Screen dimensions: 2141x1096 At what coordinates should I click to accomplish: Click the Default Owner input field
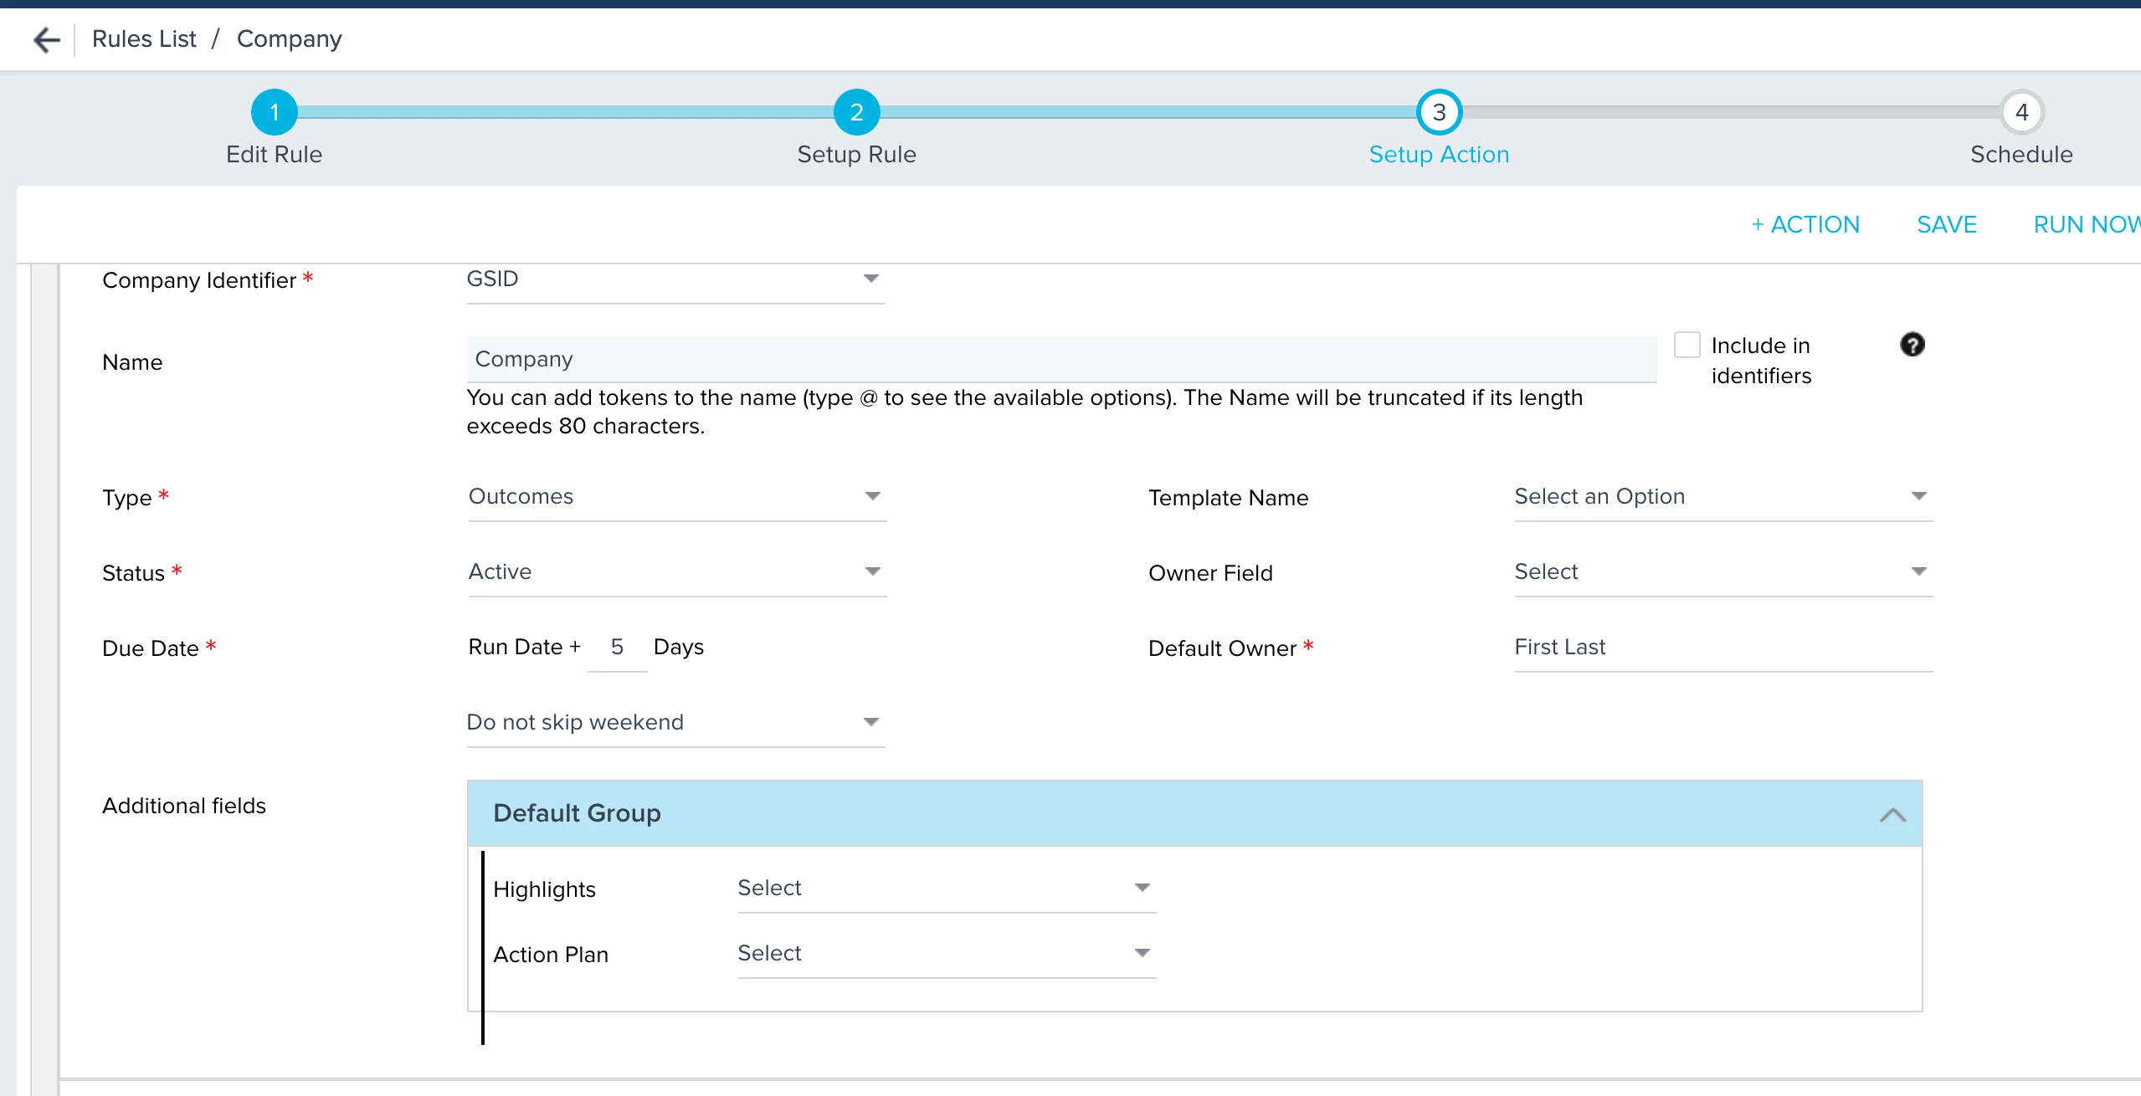[x=1723, y=648]
